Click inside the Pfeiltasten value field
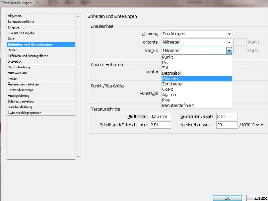Viewport: 268px width, 201px height. coord(160,117)
